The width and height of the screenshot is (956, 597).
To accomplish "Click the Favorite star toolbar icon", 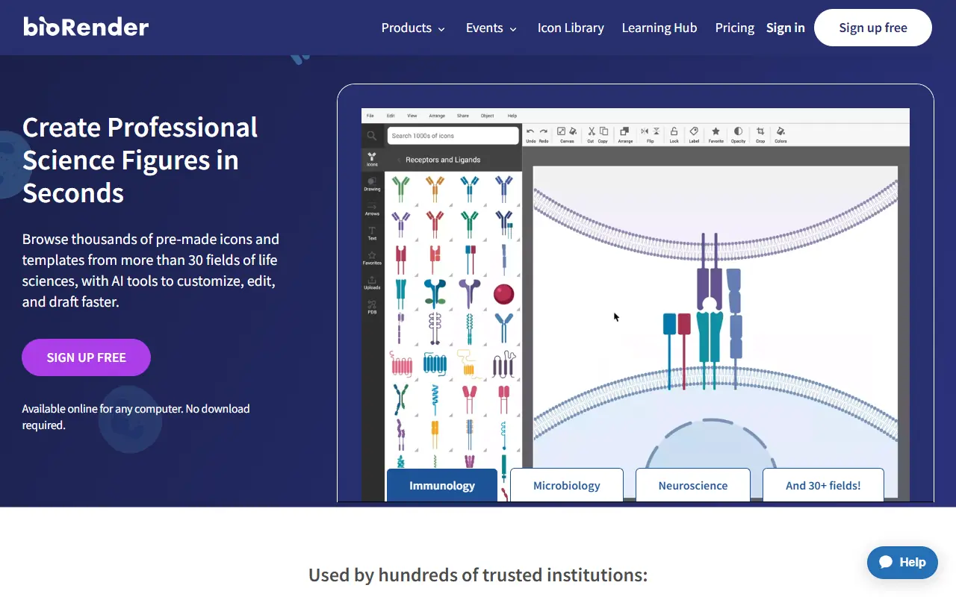I will (x=716, y=132).
